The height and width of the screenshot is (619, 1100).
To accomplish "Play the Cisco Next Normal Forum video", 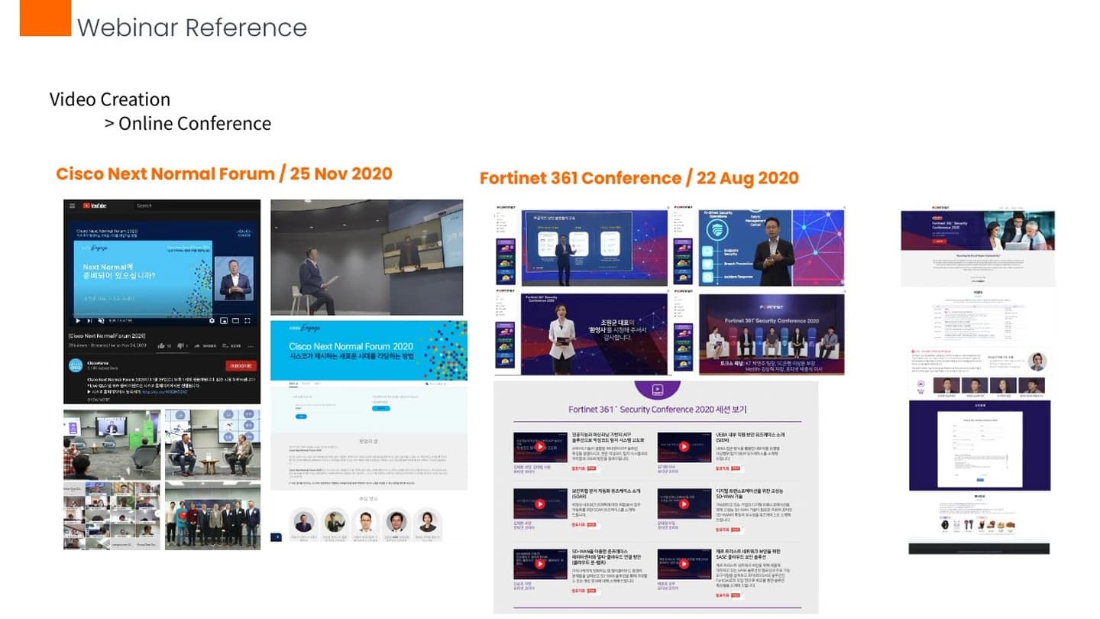I will [79, 321].
